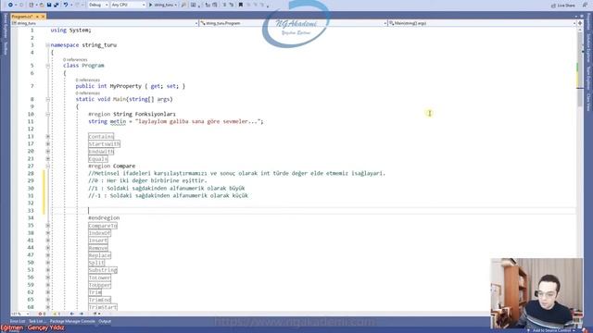Open the Package Manager Console tab
Screen dimensions: 593x333
72,321
